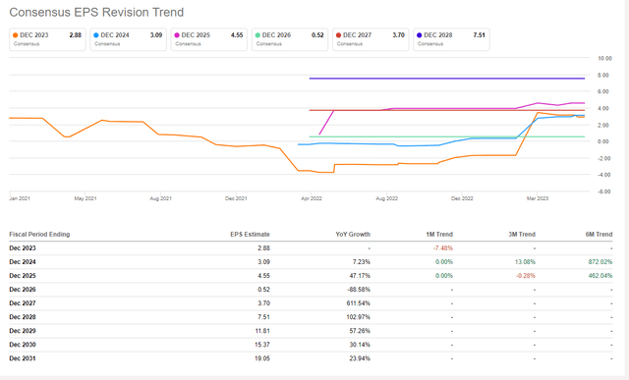Click the 47.17% YoY growth value
The width and height of the screenshot is (629, 380).
click(x=360, y=276)
